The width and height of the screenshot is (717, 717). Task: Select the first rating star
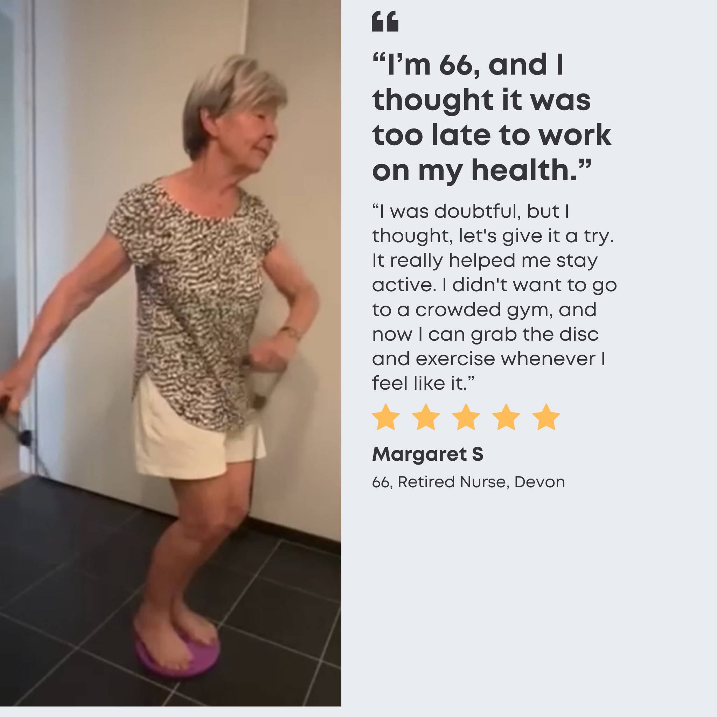click(385, 417)
